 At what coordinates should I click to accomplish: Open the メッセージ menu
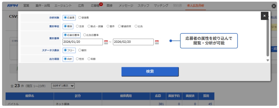(126, 5)
